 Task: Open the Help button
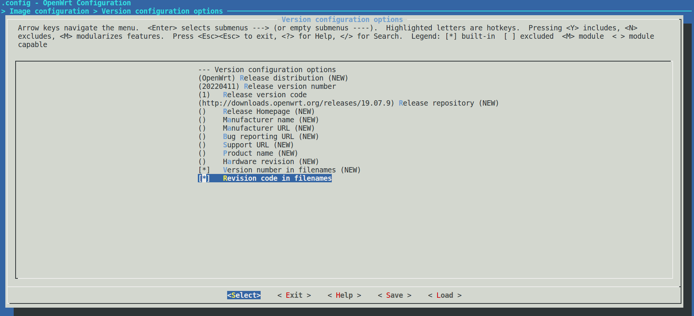344,295
